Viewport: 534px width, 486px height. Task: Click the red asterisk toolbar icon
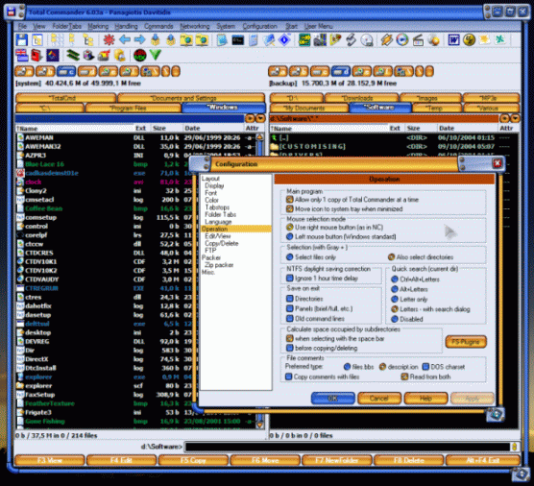tap(109, 39)
